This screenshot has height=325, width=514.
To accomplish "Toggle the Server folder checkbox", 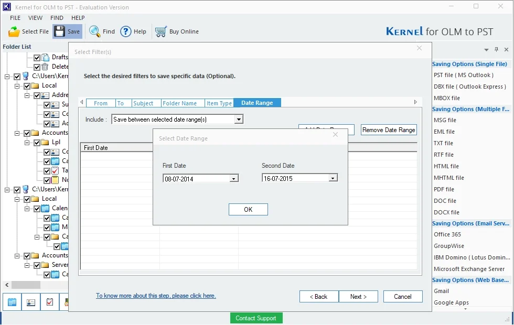I will click(37, 265).
